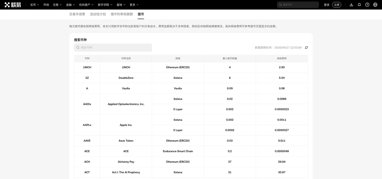Image resolution: width=382 pixels, height=179 pixels.
Task: Click the 币种名称 column header
Action: click(126, 59)
